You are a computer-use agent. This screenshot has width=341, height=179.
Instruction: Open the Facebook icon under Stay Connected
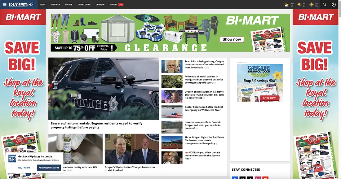(235, 178)
